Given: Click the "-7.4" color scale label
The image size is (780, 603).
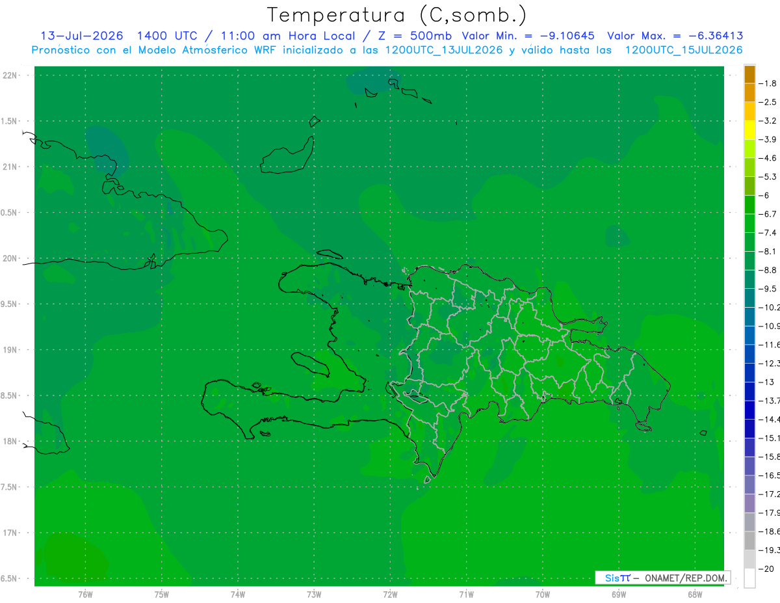Looking at the screenshot, I should tap(768, 232).
